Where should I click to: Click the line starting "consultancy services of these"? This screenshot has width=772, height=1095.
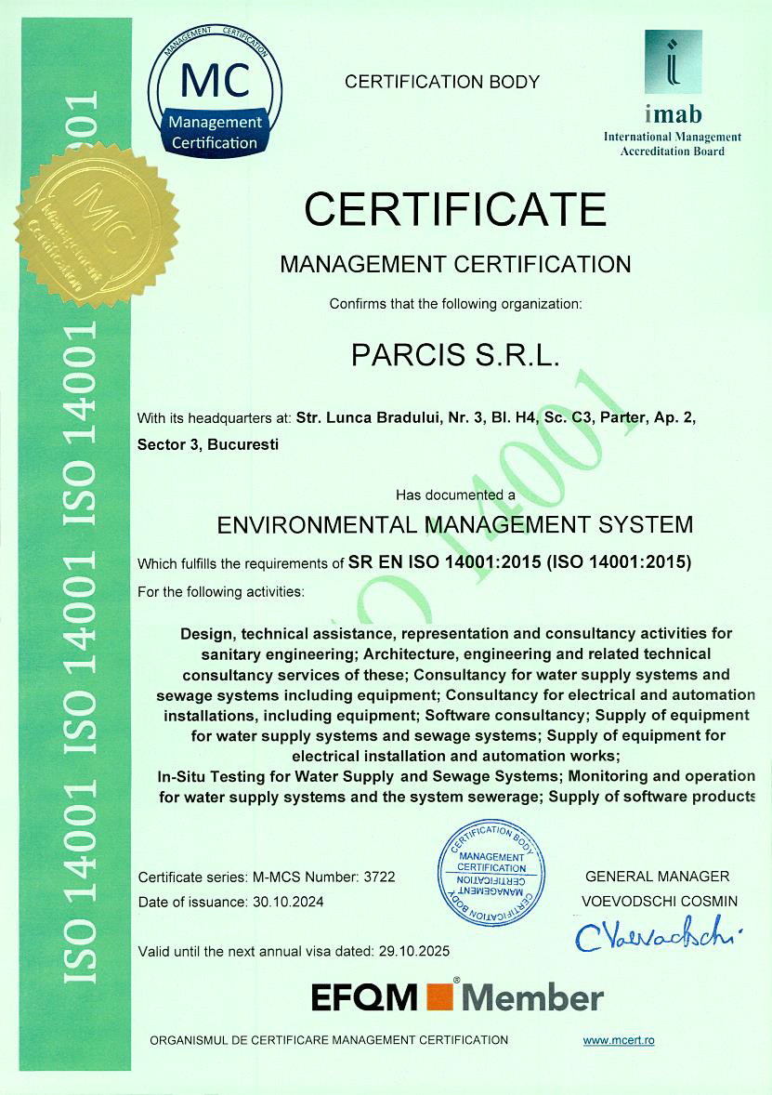pos(456,675)
